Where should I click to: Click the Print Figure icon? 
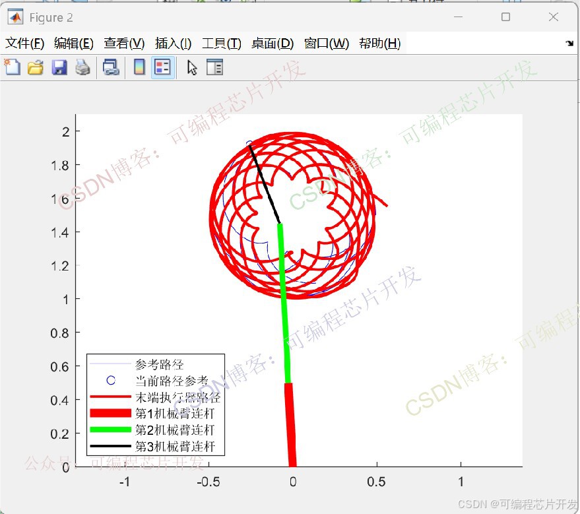coord(82,68)
